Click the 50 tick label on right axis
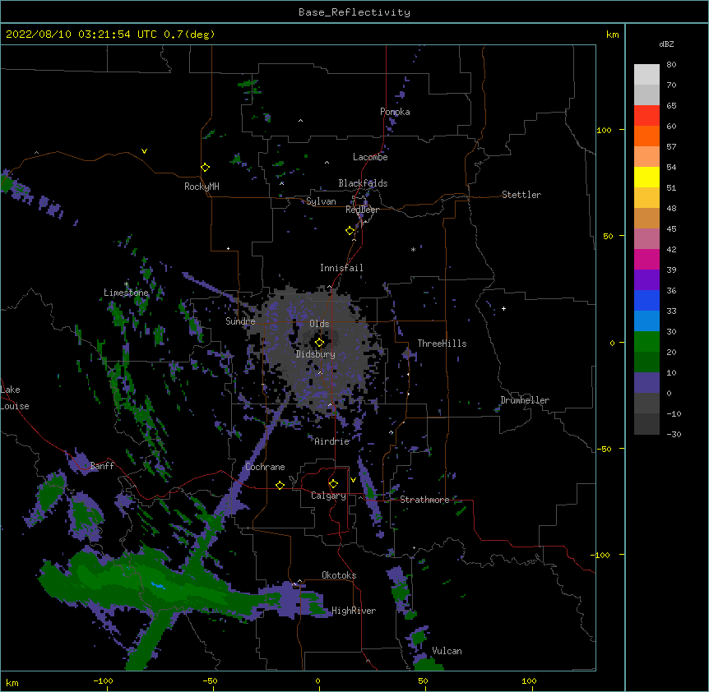 coord(608,236)
